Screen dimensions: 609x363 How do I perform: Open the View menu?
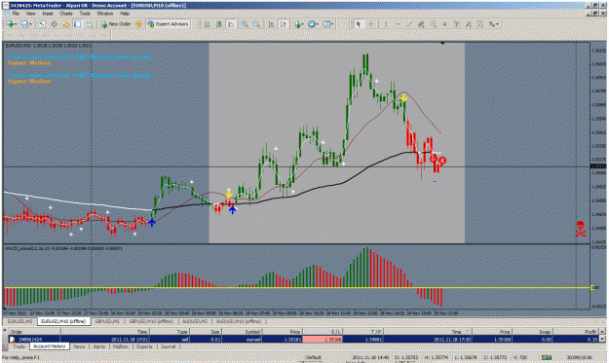pyautogui.click(x=30, y=14)
